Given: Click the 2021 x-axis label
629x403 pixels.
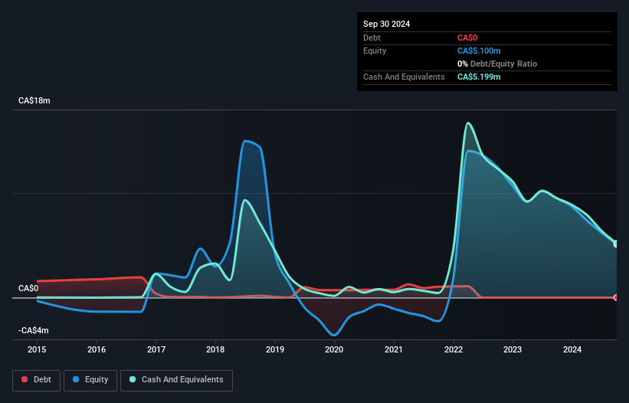Looking at the screenshot, I should click(394, 349).
